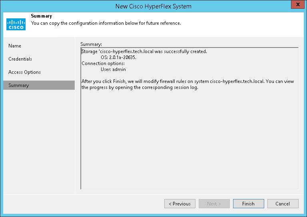Switch to the Access Options step
Viewport: 307px width, 217px height.
[x=24, y=72]
